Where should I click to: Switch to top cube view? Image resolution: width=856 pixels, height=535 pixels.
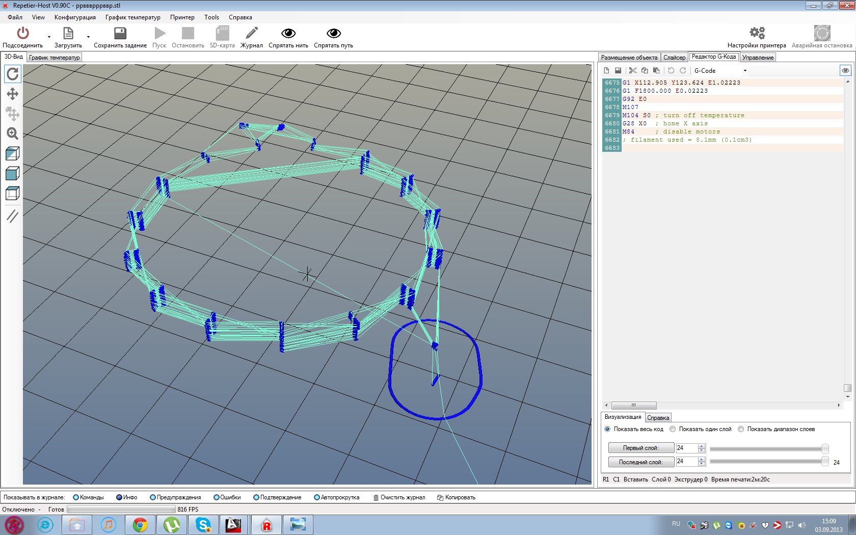[12, 194]
